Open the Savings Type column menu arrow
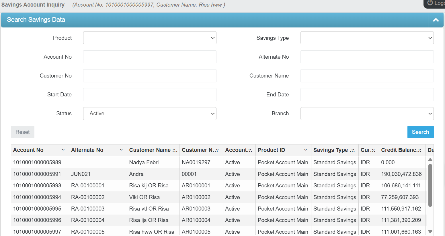The image size is (445, 236). 353,150
